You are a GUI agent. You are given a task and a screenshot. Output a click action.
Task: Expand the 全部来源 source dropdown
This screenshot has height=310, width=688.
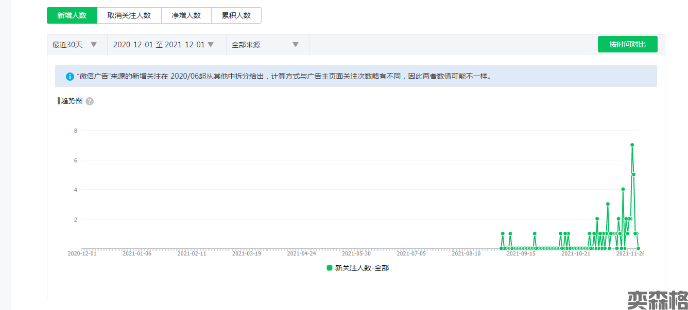(265, 45)
